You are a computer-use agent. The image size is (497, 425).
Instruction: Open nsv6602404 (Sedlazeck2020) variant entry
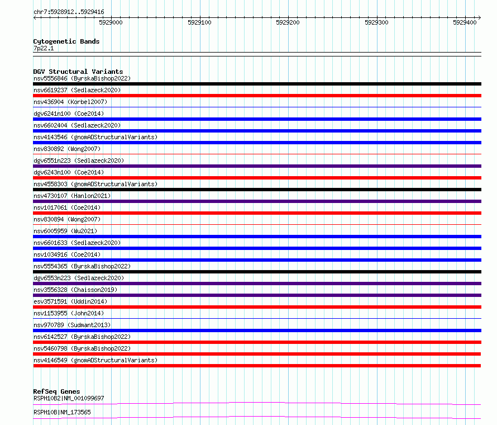tap(77, 125)
